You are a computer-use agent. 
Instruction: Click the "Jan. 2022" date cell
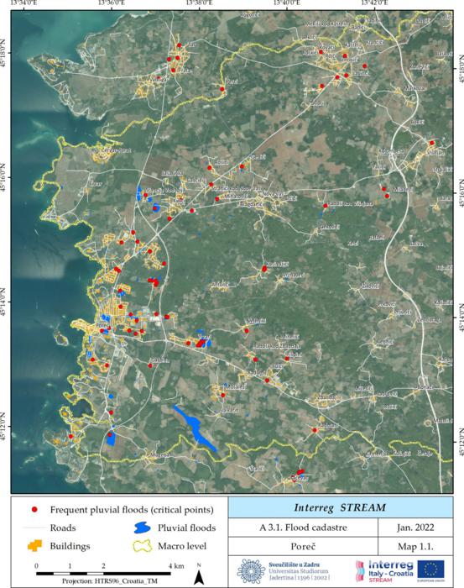tap(415, 528)
